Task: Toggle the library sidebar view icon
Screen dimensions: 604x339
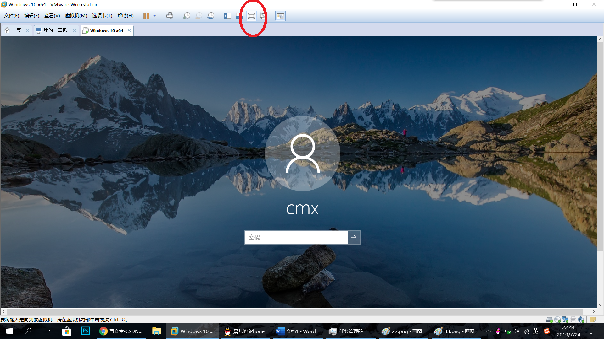Action: 227,16
